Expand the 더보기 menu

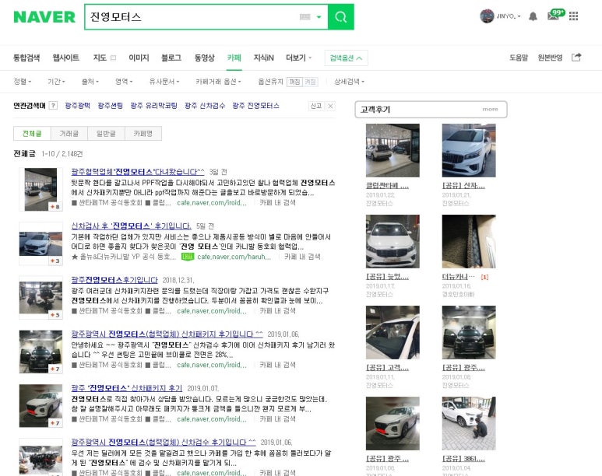pyautogui.click(x=299, y=58)
